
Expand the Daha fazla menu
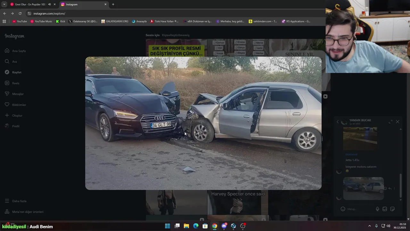click(16, 201)
